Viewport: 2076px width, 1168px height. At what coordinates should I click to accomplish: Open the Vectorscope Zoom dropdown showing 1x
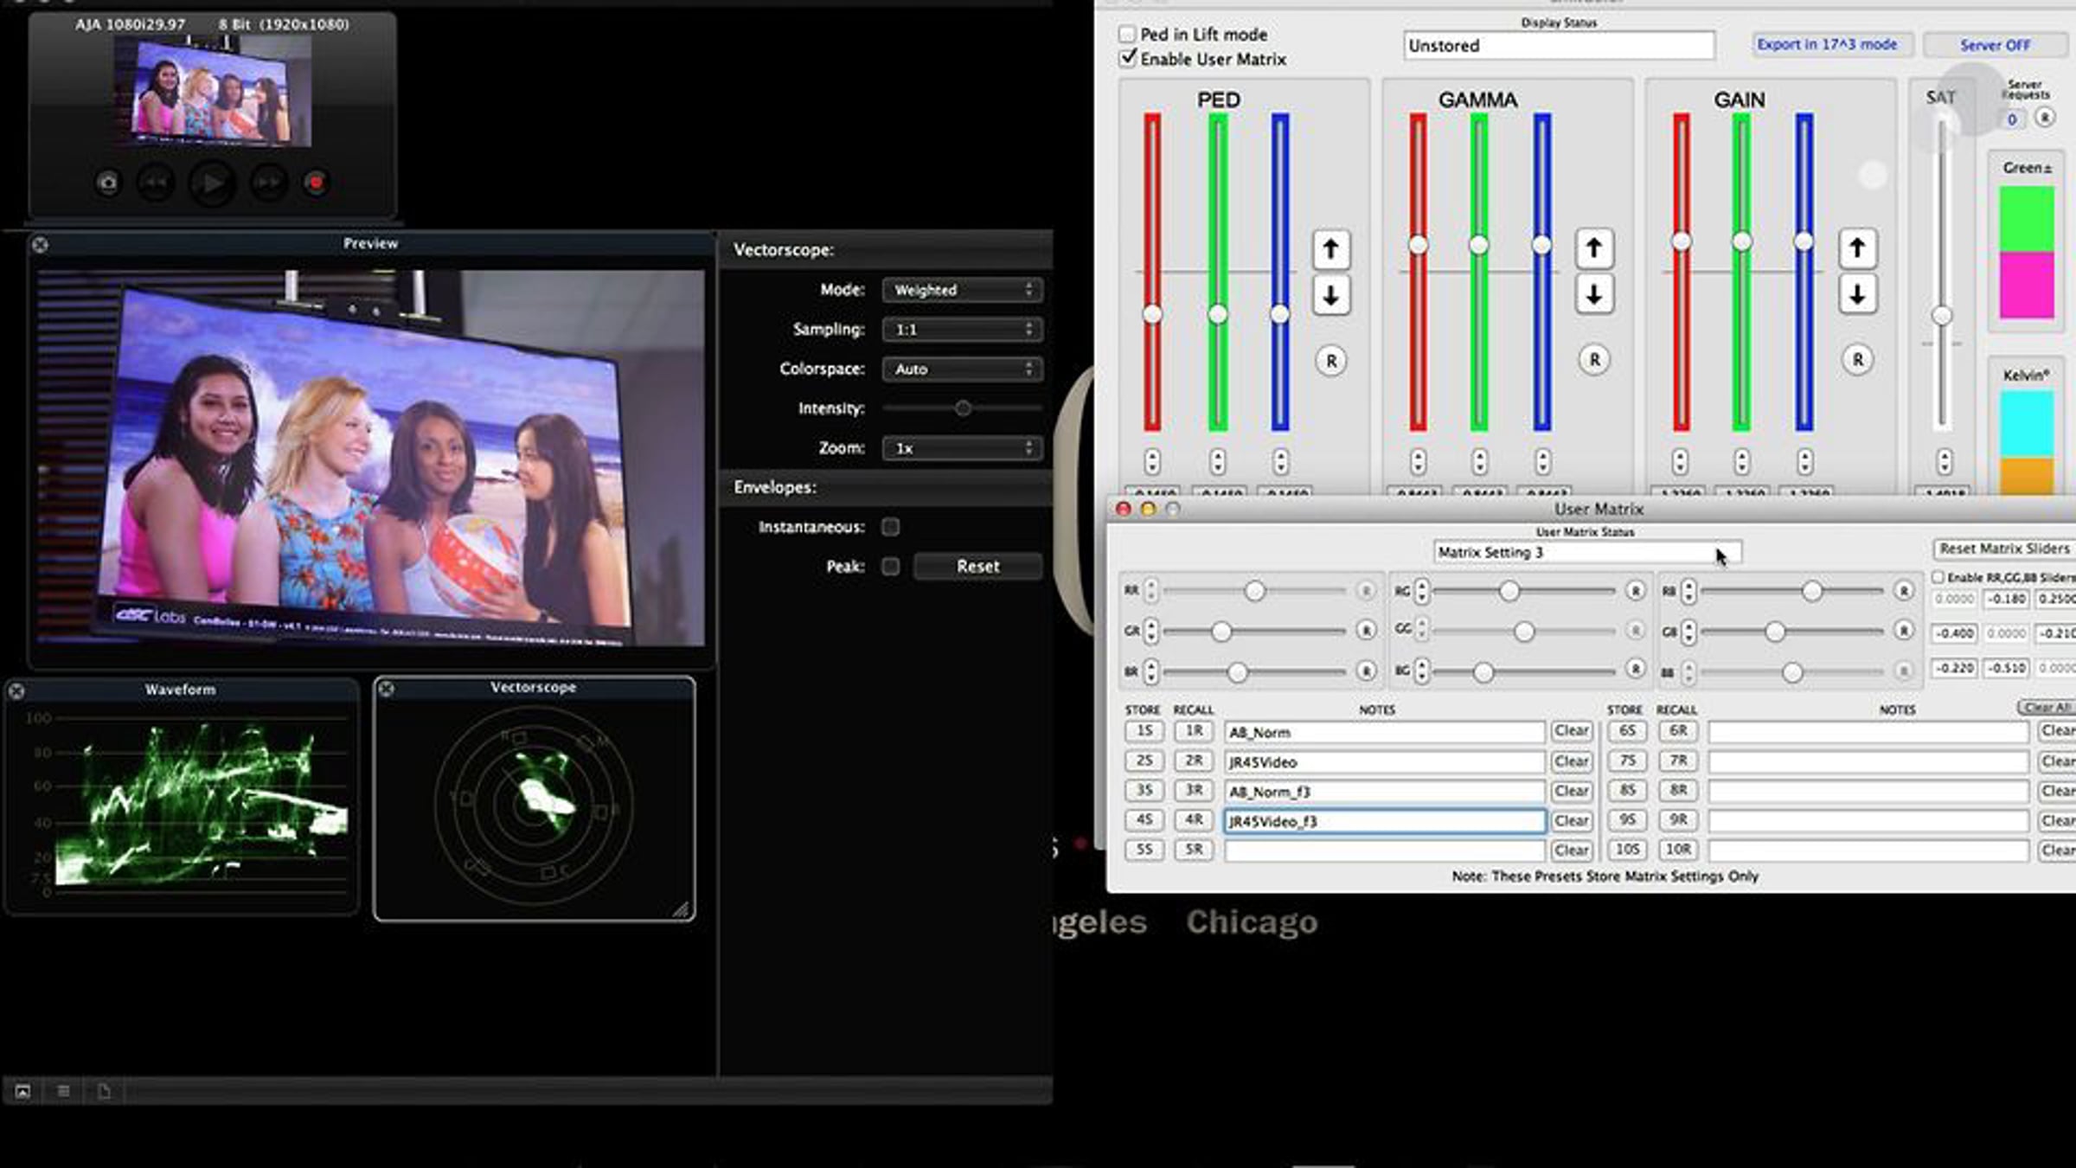(962, 448)
